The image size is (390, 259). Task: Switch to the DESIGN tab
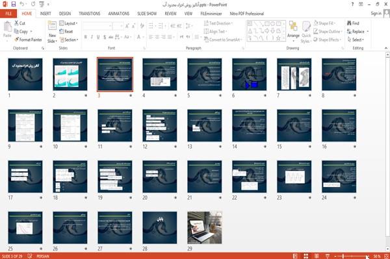(65, 14)
